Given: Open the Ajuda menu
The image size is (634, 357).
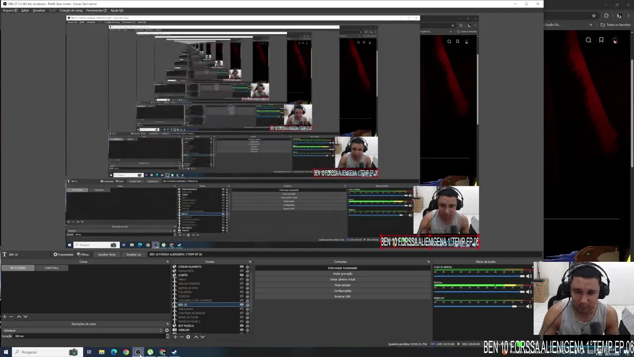Looking at the screenshot, I should (117, 10).
